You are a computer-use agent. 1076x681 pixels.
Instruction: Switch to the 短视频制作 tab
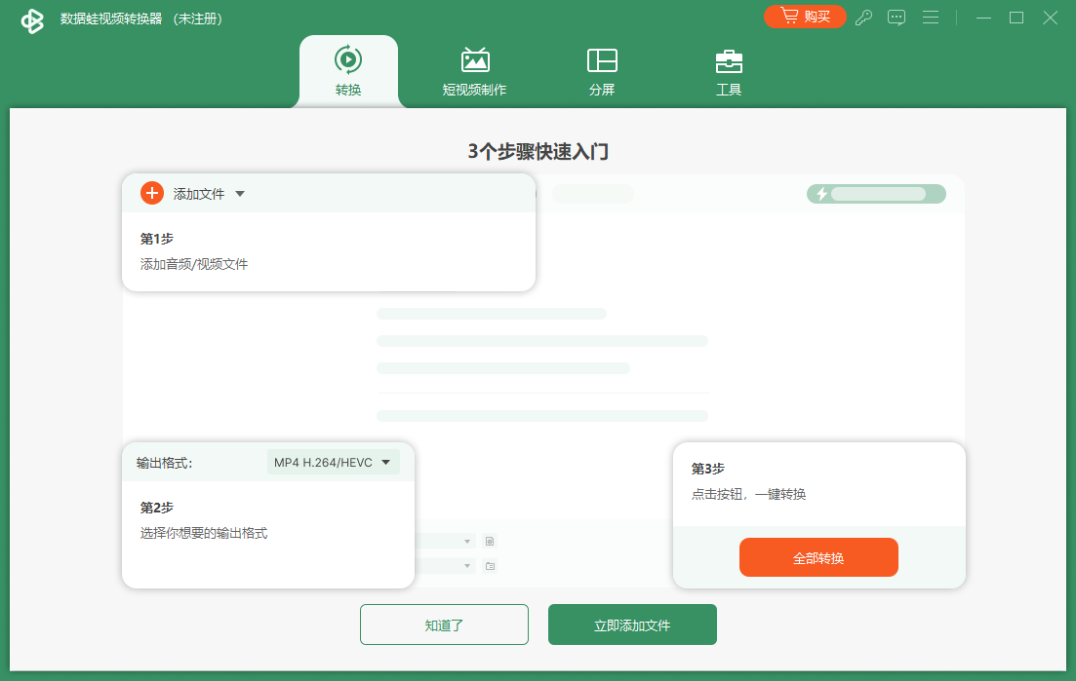(475, 71)
